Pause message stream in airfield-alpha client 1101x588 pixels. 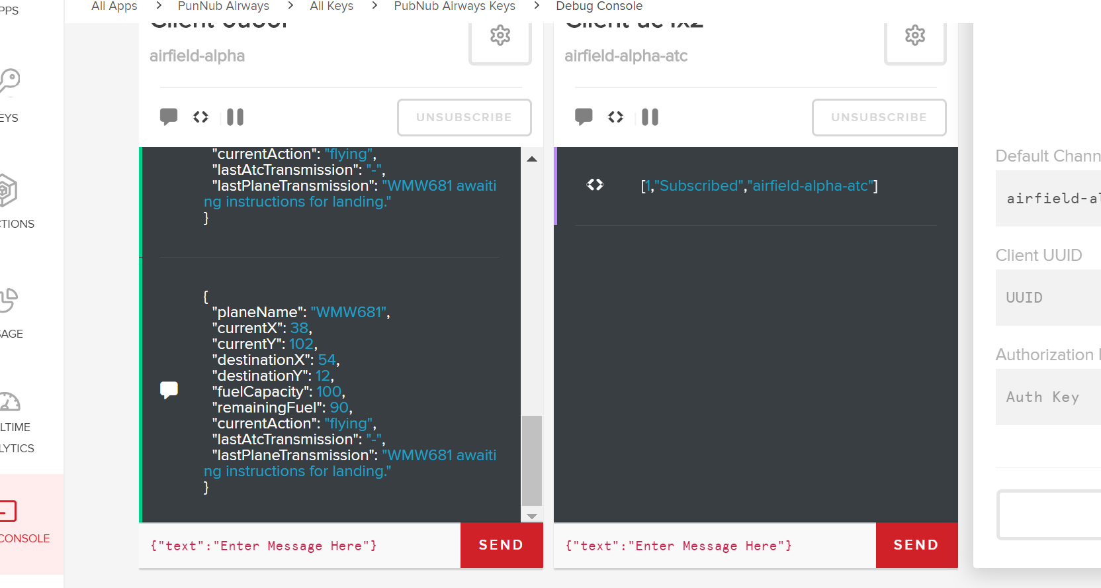click(x=235, y=117)
